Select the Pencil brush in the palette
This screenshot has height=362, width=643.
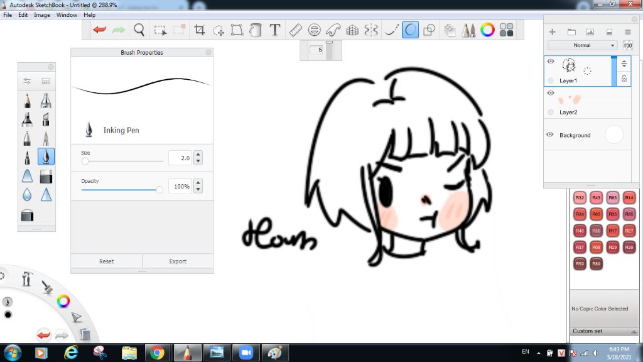(27, 101)
